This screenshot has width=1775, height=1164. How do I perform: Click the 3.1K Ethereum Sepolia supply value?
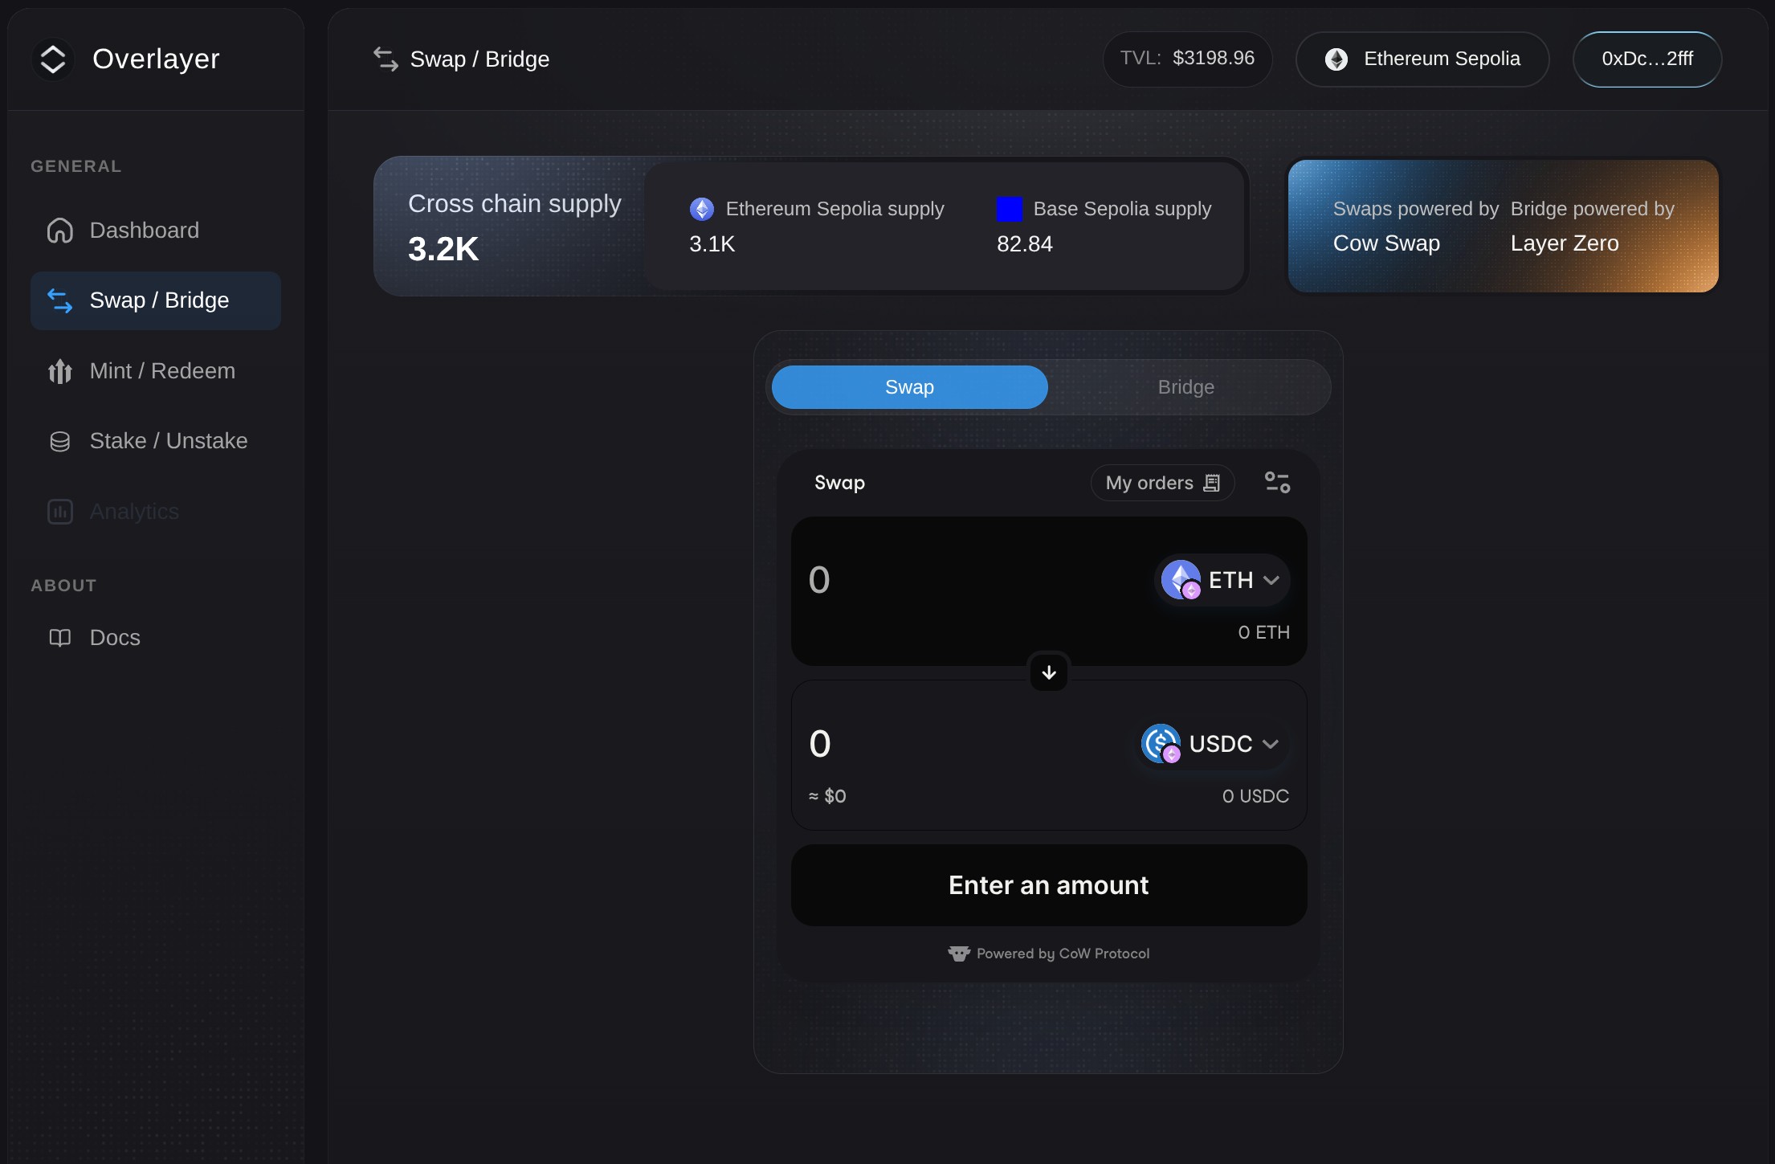(x=712, y=244)
